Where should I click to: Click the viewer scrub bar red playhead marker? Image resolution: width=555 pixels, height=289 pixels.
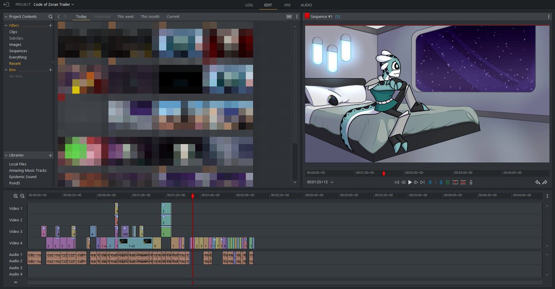tap(384, 173)
